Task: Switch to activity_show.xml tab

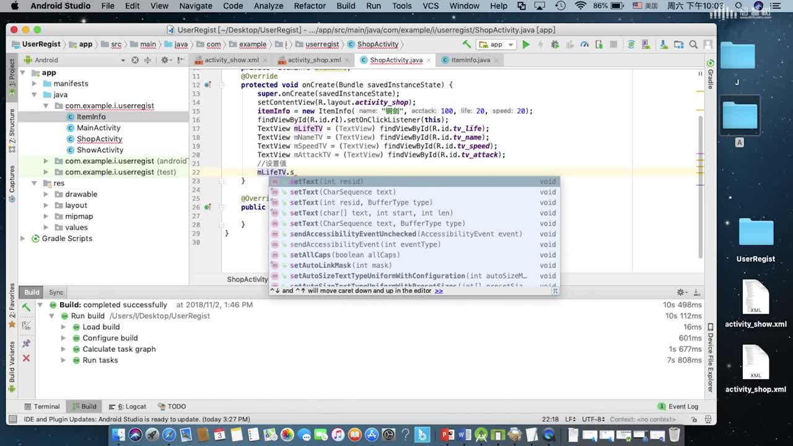Action: (x=231, y=60)
